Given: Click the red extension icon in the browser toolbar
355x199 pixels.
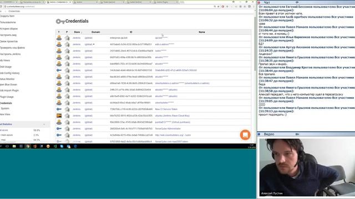Looking at the screenshot, I should (x=223, y=7).
